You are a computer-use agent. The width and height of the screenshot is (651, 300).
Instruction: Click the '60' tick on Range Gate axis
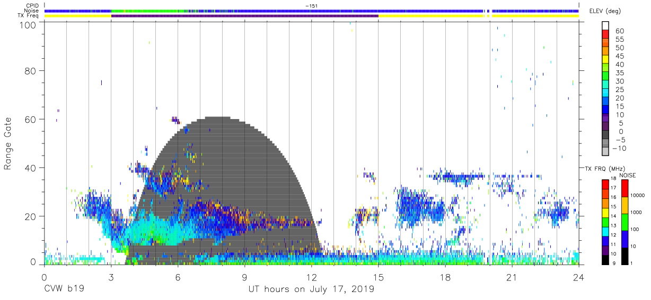click(30, 119)
